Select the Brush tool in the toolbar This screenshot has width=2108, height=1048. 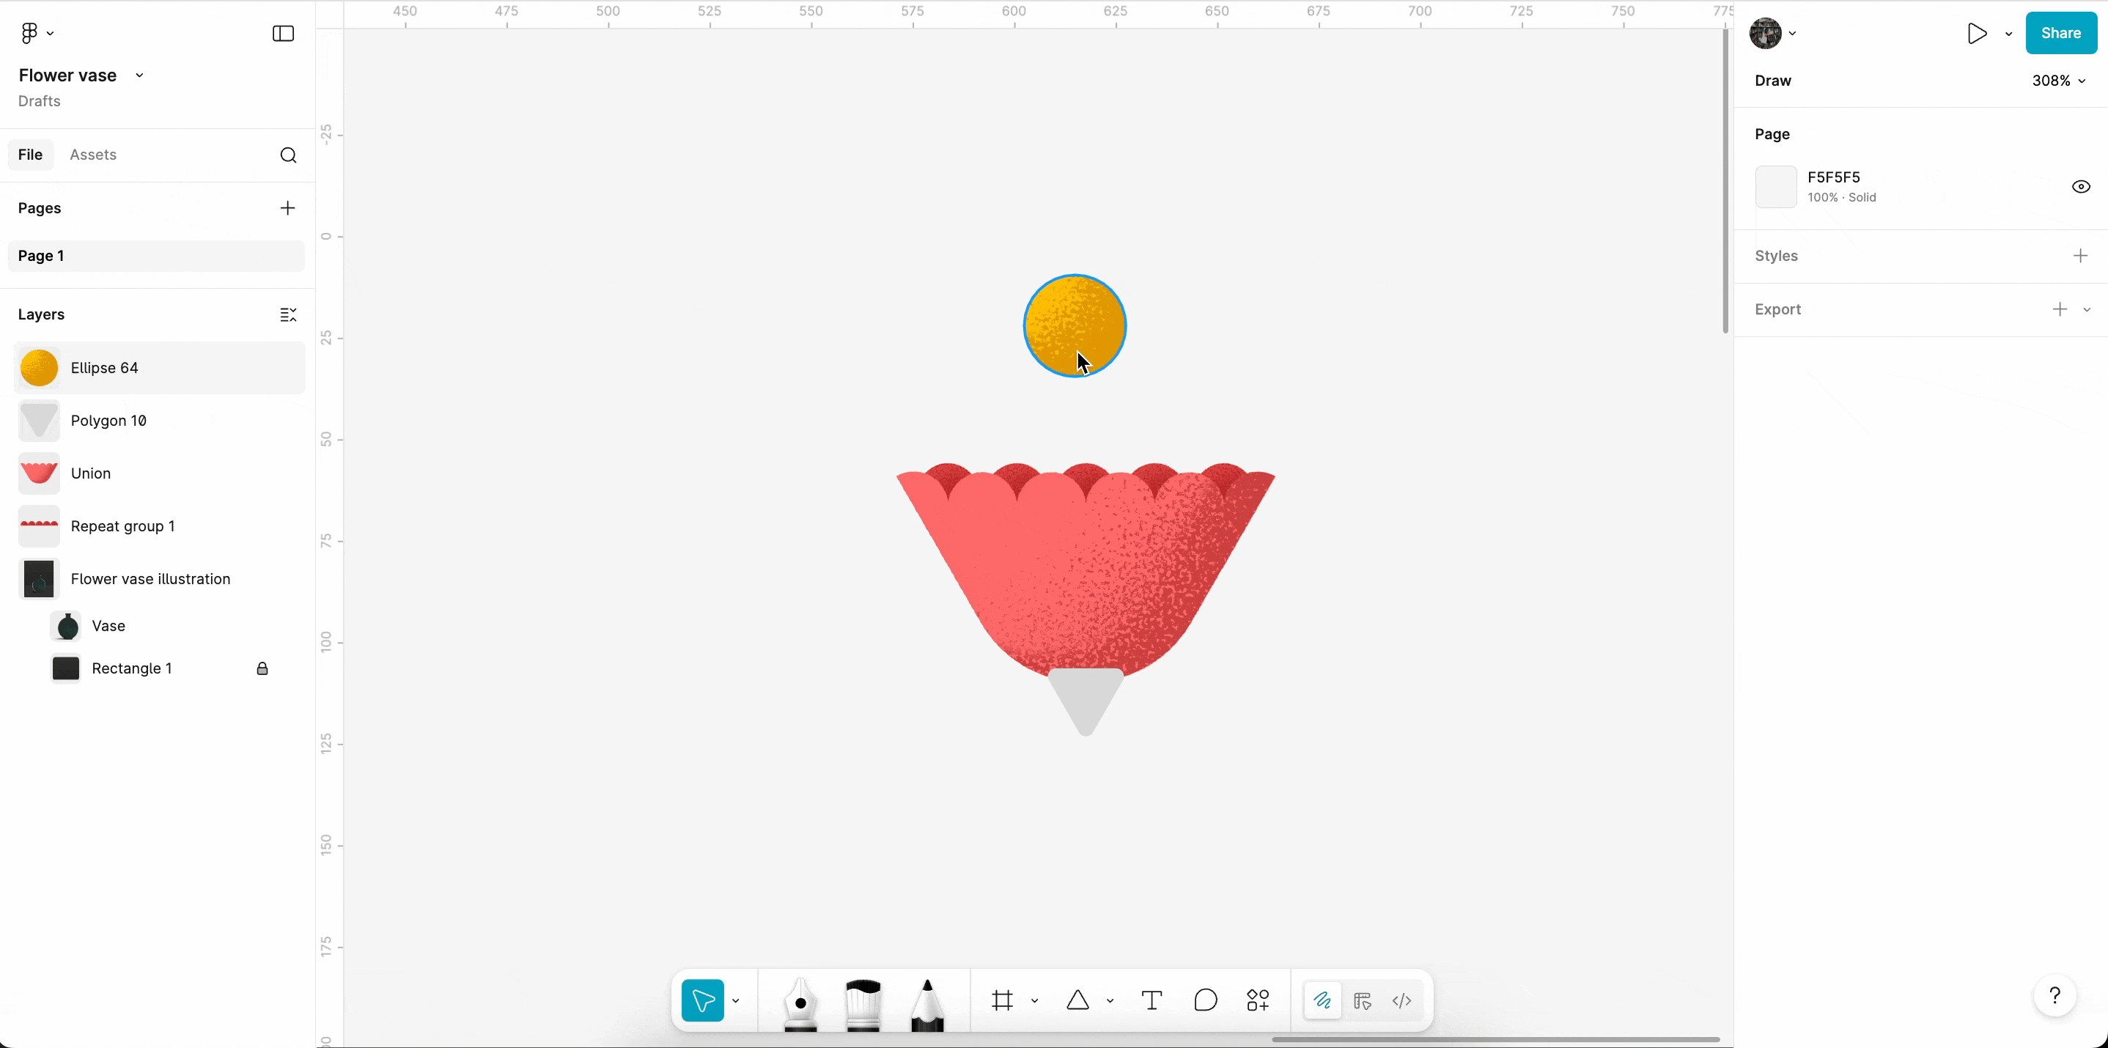pyautogui.click(x=863, y=1002)
